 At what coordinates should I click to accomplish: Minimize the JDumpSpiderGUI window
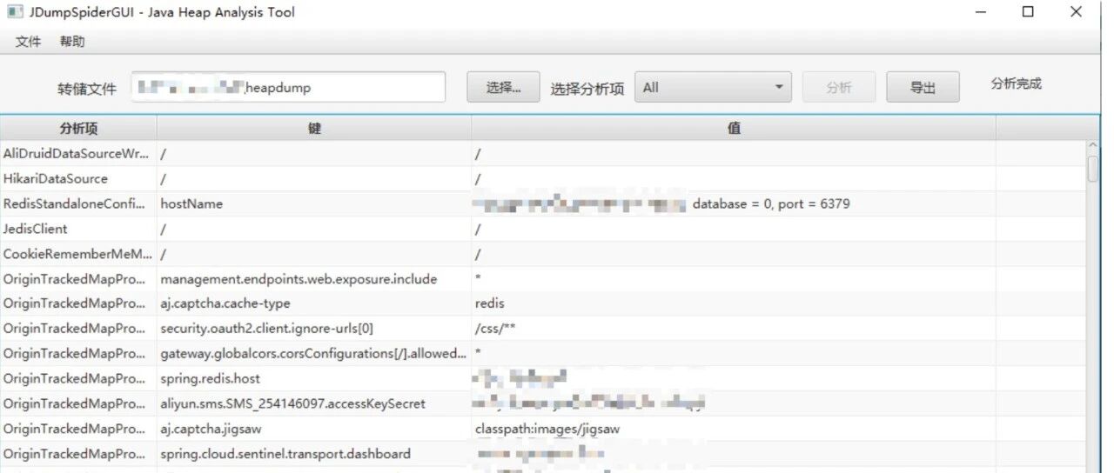tap(981, 12)
